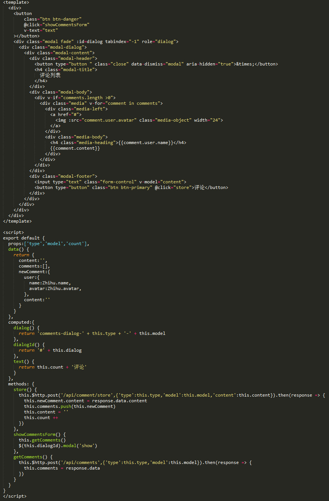Click the btn-primary button line labeled 评论
Viewport: 329px width, 501px height.
(x=131, y=187)
